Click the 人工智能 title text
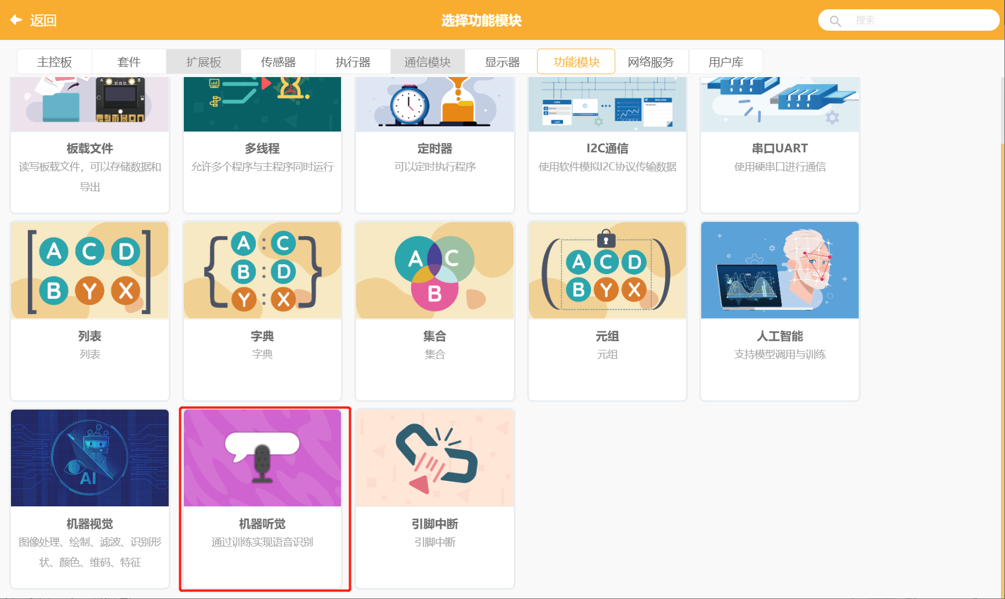 coord(780,336)
